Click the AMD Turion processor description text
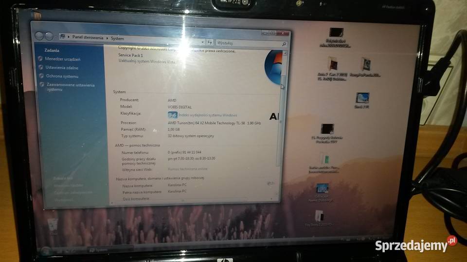This screenshot has width=467, height=262. (x=214, y=123)
